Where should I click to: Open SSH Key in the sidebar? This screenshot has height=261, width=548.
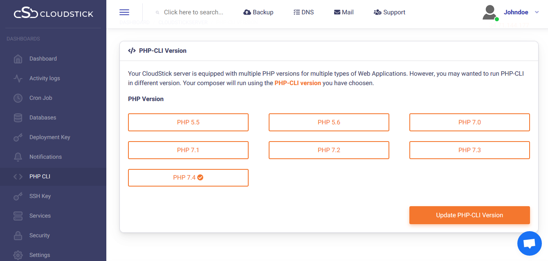pos(40,196)
